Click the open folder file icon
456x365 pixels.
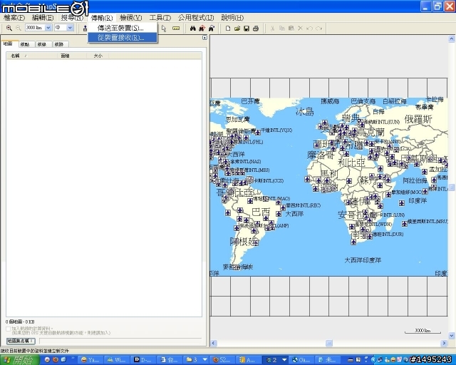tap(237, 29)
